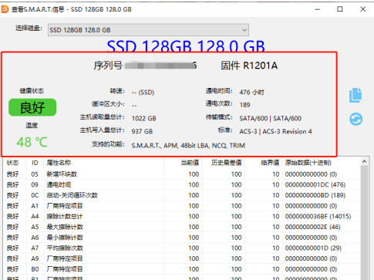Image resolution: width=374 pixels, height=280 pixels.
Task: Click the attribute table vertical scrollbar track
Action: (x=364, y=223)
